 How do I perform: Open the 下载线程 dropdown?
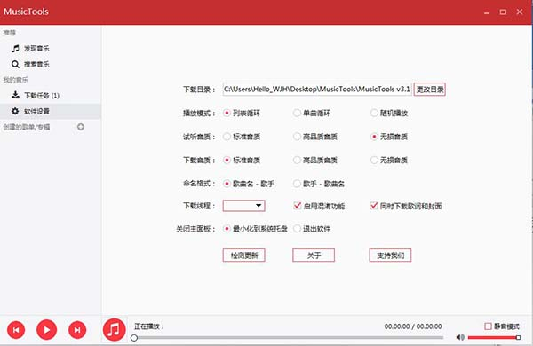(x=243, y=206)
